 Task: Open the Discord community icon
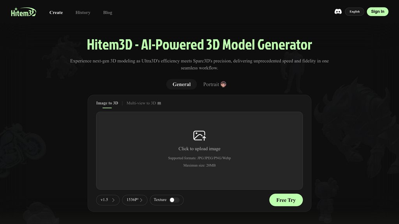pyautogui.click(x=338, y=12)
